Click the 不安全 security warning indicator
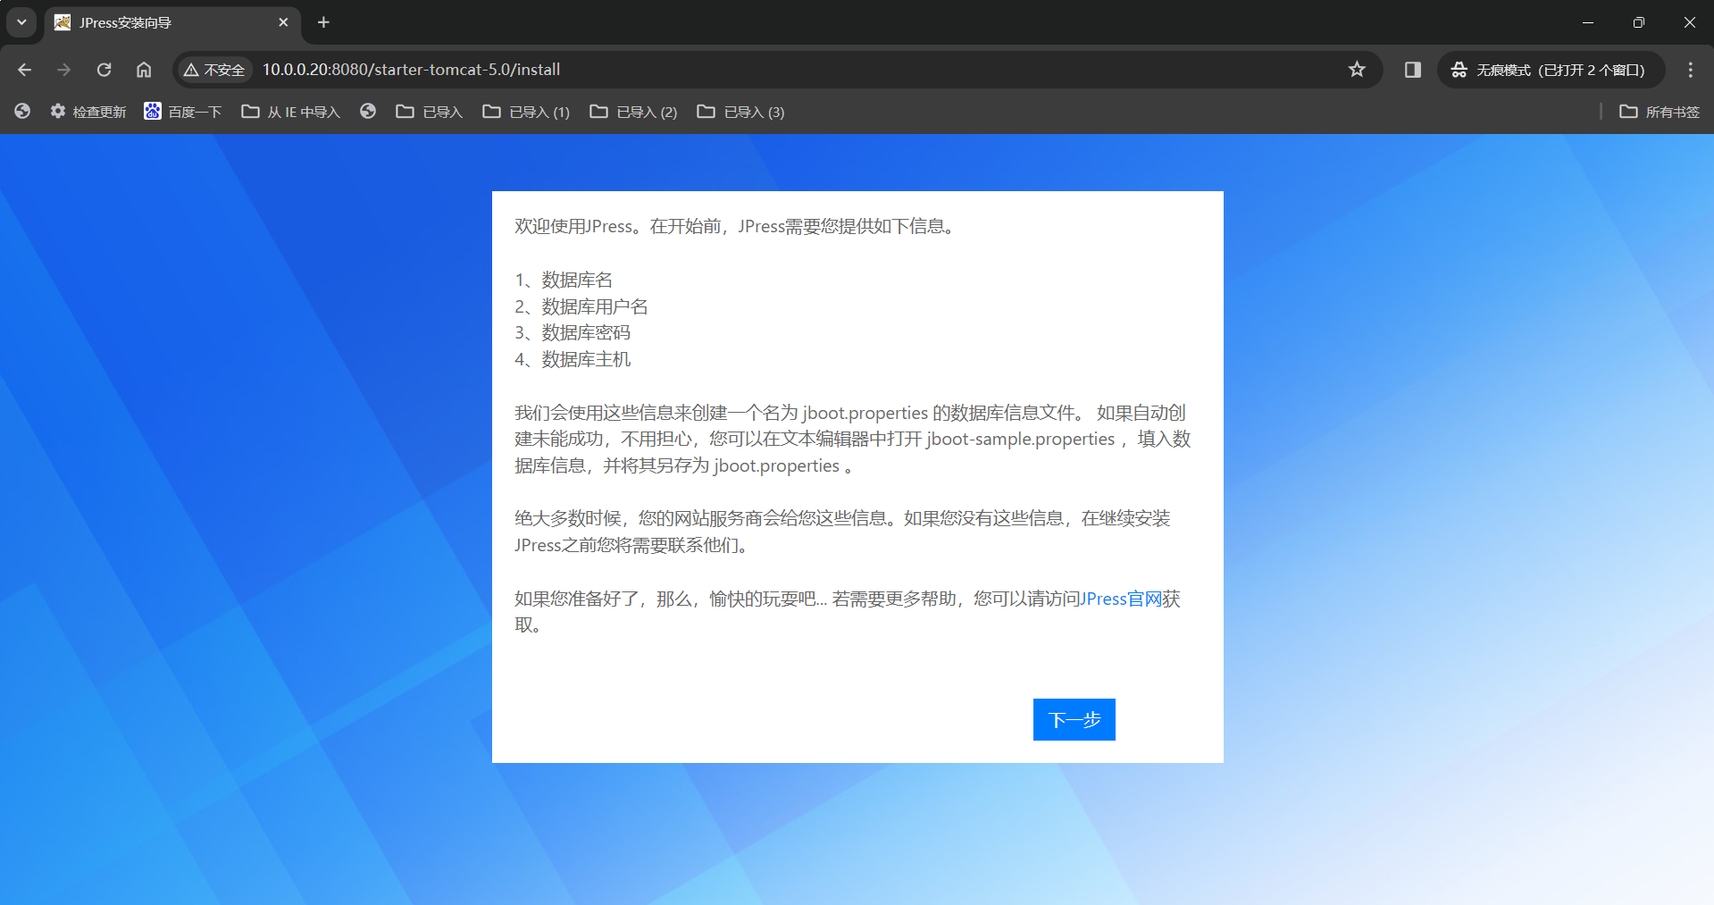The image size is (1714, 905). click(214, 70)
